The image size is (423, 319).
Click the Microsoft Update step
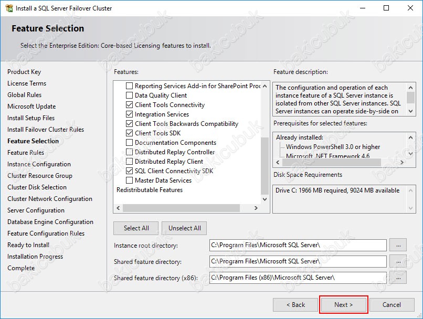click(x=31, y=107)
